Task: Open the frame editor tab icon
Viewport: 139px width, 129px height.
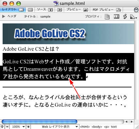Action: pos(30,10)
